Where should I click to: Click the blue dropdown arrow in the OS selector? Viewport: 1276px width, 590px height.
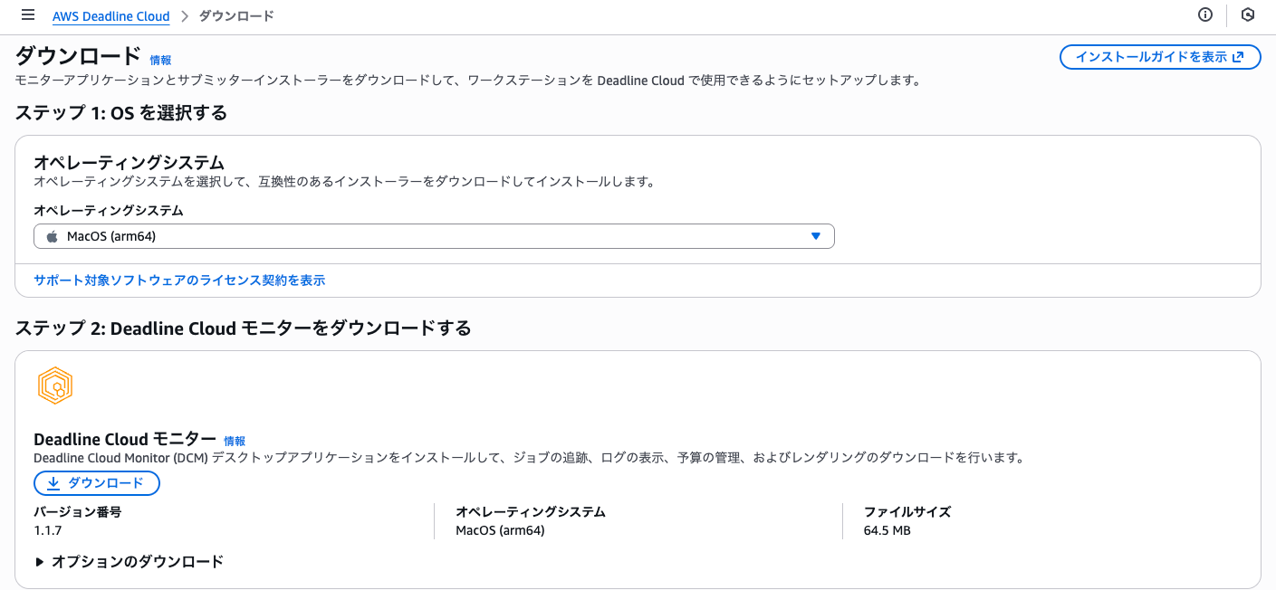[x=816, y=235]
